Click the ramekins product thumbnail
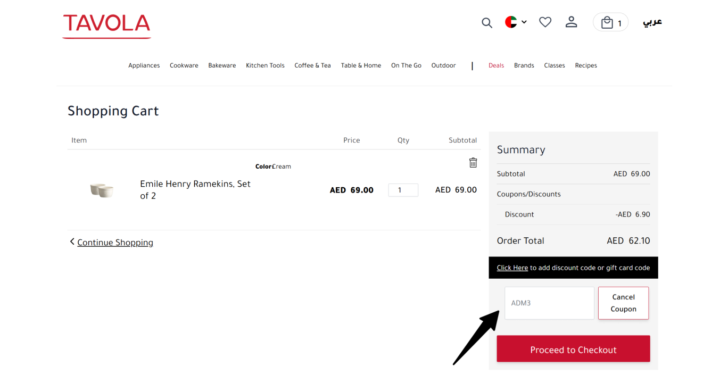 [x=102, y=190]
